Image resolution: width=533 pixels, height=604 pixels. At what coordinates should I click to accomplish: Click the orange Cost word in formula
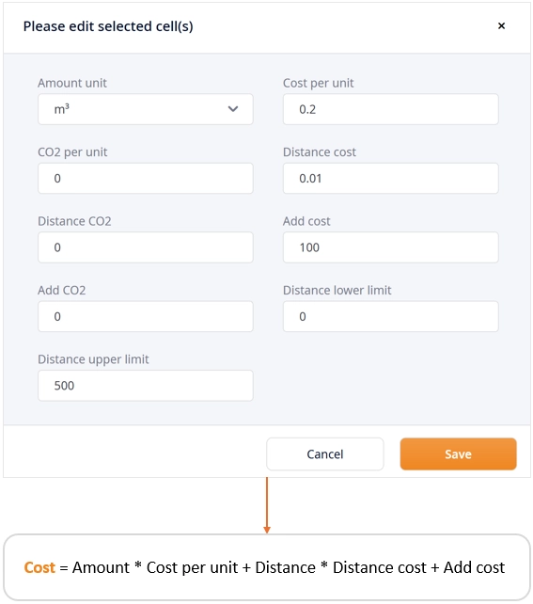(x=39, y=567)
